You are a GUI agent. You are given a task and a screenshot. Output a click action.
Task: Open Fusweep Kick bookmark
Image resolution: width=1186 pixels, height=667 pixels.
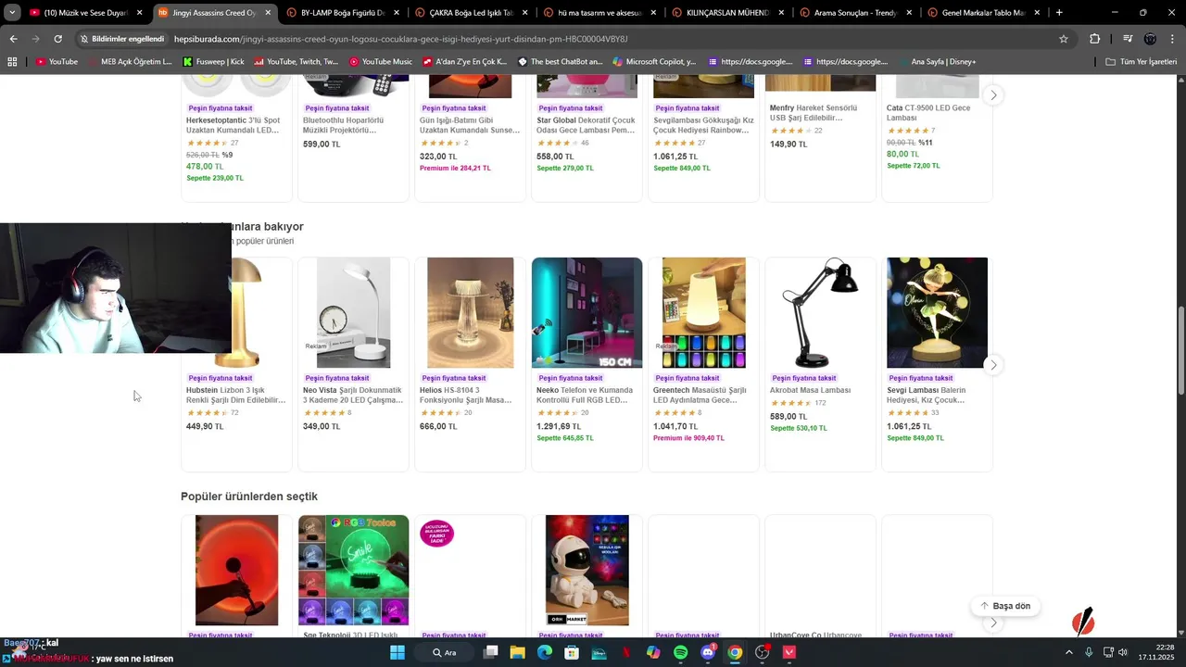213,61
